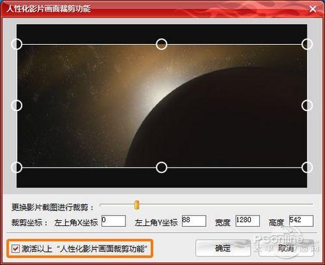This screenshot has width=325, height=265.
Task: Click the bottom-center crop handle circle
Action: pos(161,168)
